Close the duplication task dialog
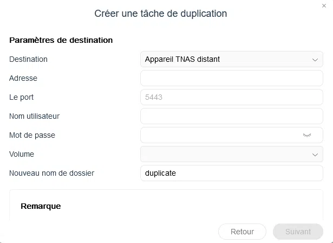 [x=324, y=5]
